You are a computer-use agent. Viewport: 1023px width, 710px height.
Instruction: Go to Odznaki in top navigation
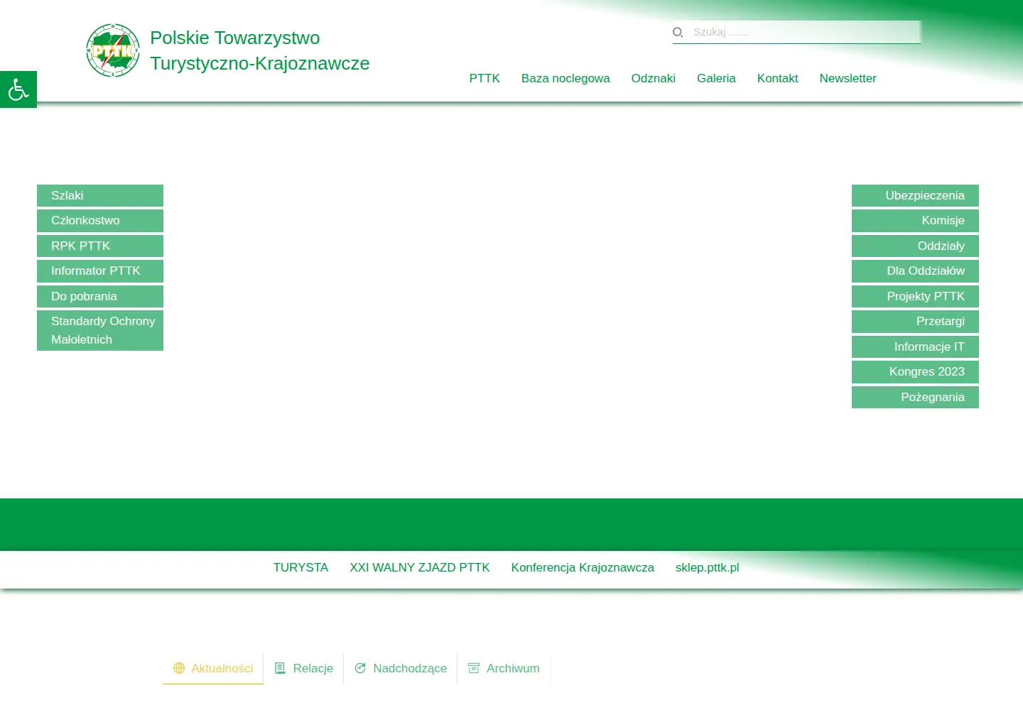(654, 78)
